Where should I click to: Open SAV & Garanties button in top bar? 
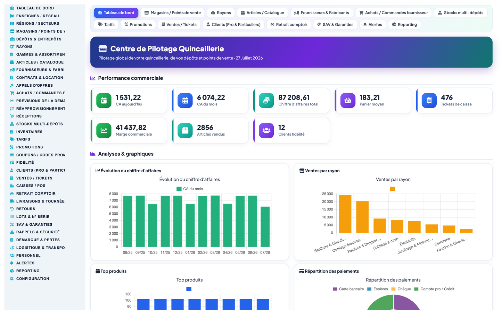pyautogui.click(x=335, y=25)
